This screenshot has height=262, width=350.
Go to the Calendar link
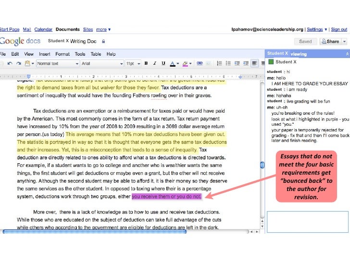pyautogui.click(x=43, y=29)
